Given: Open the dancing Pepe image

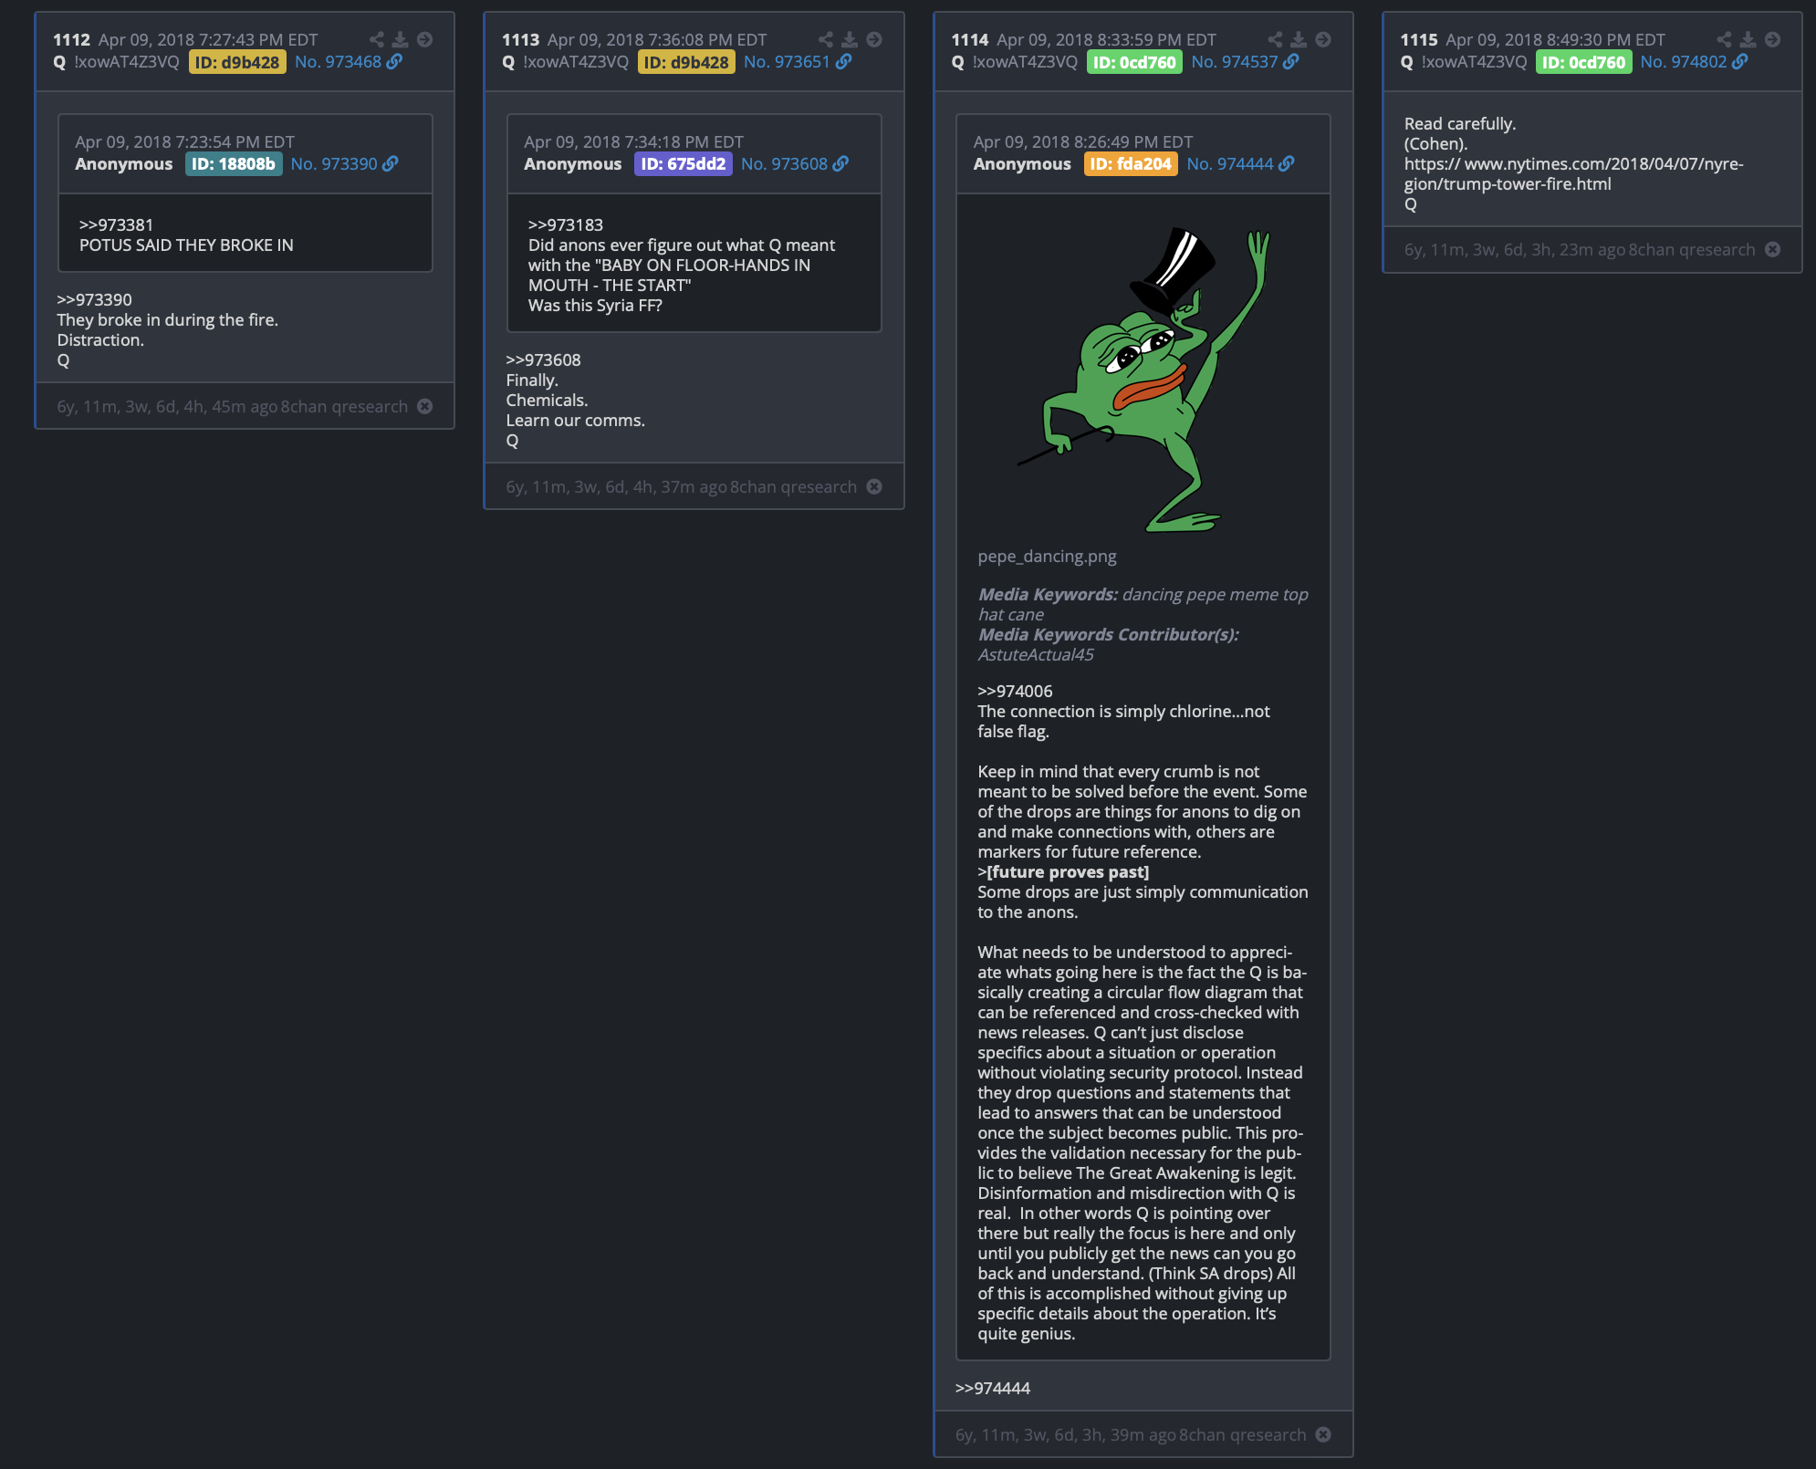Looking at the screenshot, I should pyautogui.click(x=1143, y=380).
